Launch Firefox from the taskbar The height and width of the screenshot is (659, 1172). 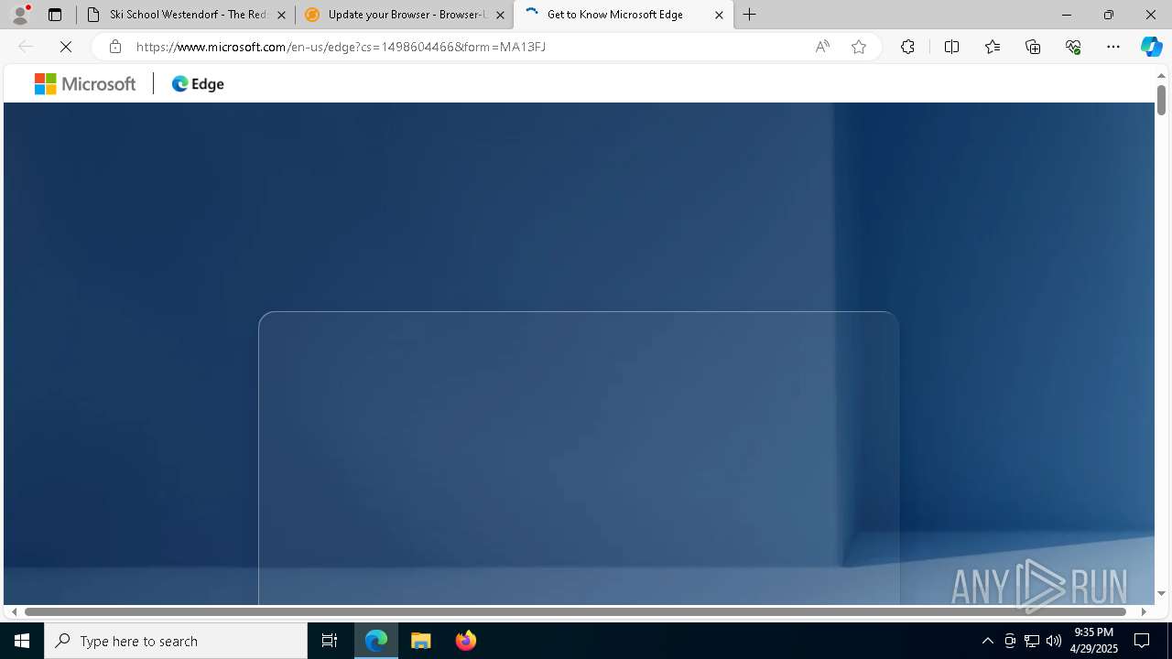pyautogui.click(x=466, y=641)
